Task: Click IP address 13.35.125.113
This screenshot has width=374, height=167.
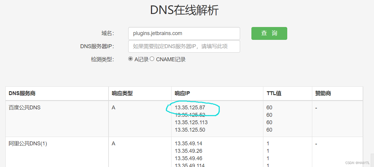Action: 191,122
